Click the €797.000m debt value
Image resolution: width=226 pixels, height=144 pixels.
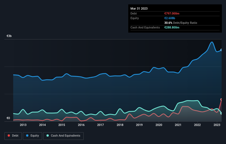(x=172, y=13)
